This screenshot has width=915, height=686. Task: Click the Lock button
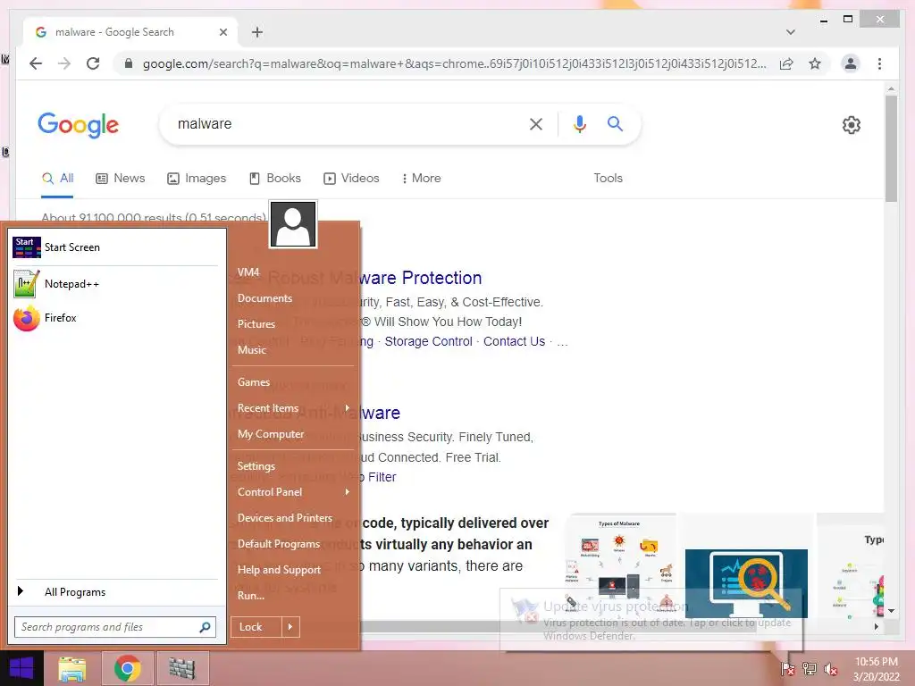256,627
